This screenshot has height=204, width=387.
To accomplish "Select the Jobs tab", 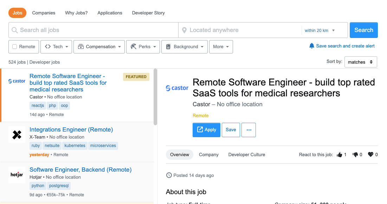I will tap(17, 13).
